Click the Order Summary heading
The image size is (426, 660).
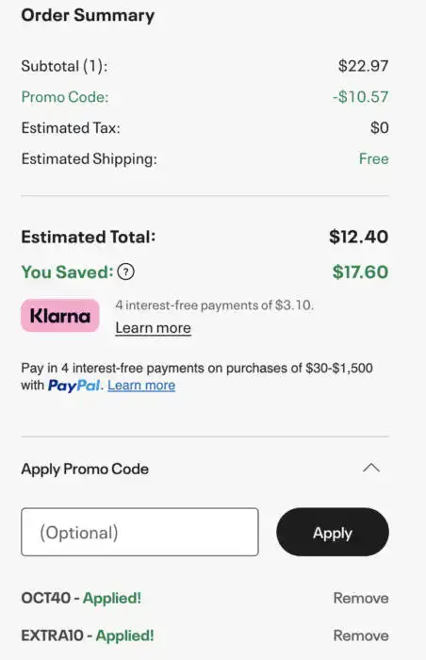[x=88, y=16]
